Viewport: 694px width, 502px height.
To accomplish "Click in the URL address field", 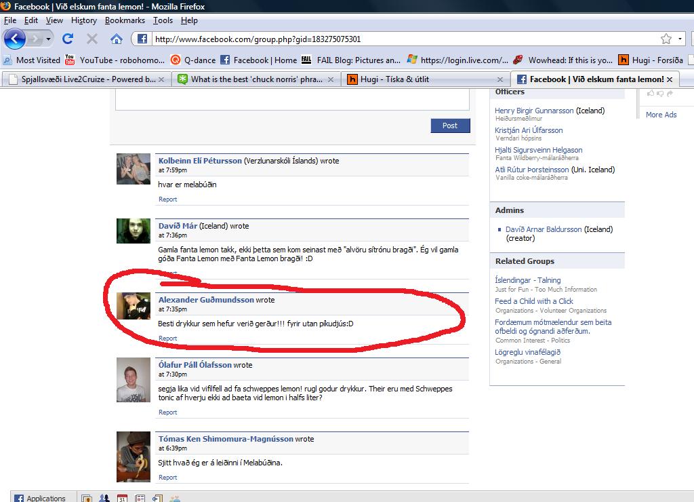I will (x=405, y=39).
